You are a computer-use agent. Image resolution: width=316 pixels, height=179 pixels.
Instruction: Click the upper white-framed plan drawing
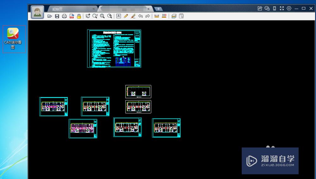138,91
